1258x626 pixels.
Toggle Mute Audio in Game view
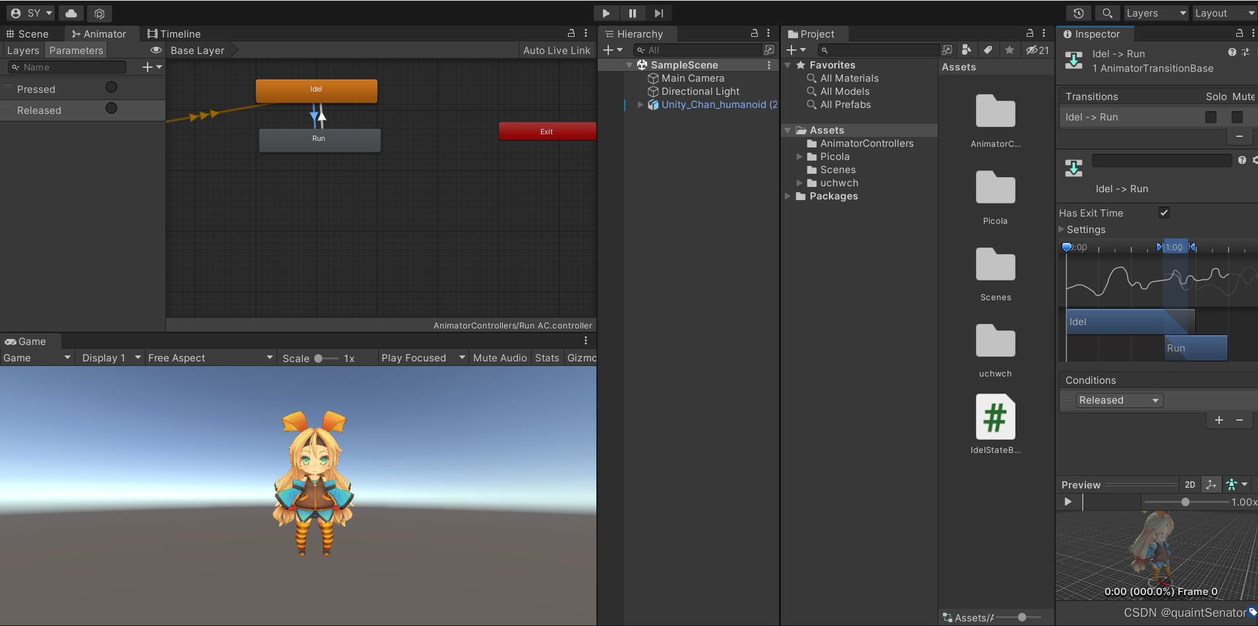[x=500, y=358]
